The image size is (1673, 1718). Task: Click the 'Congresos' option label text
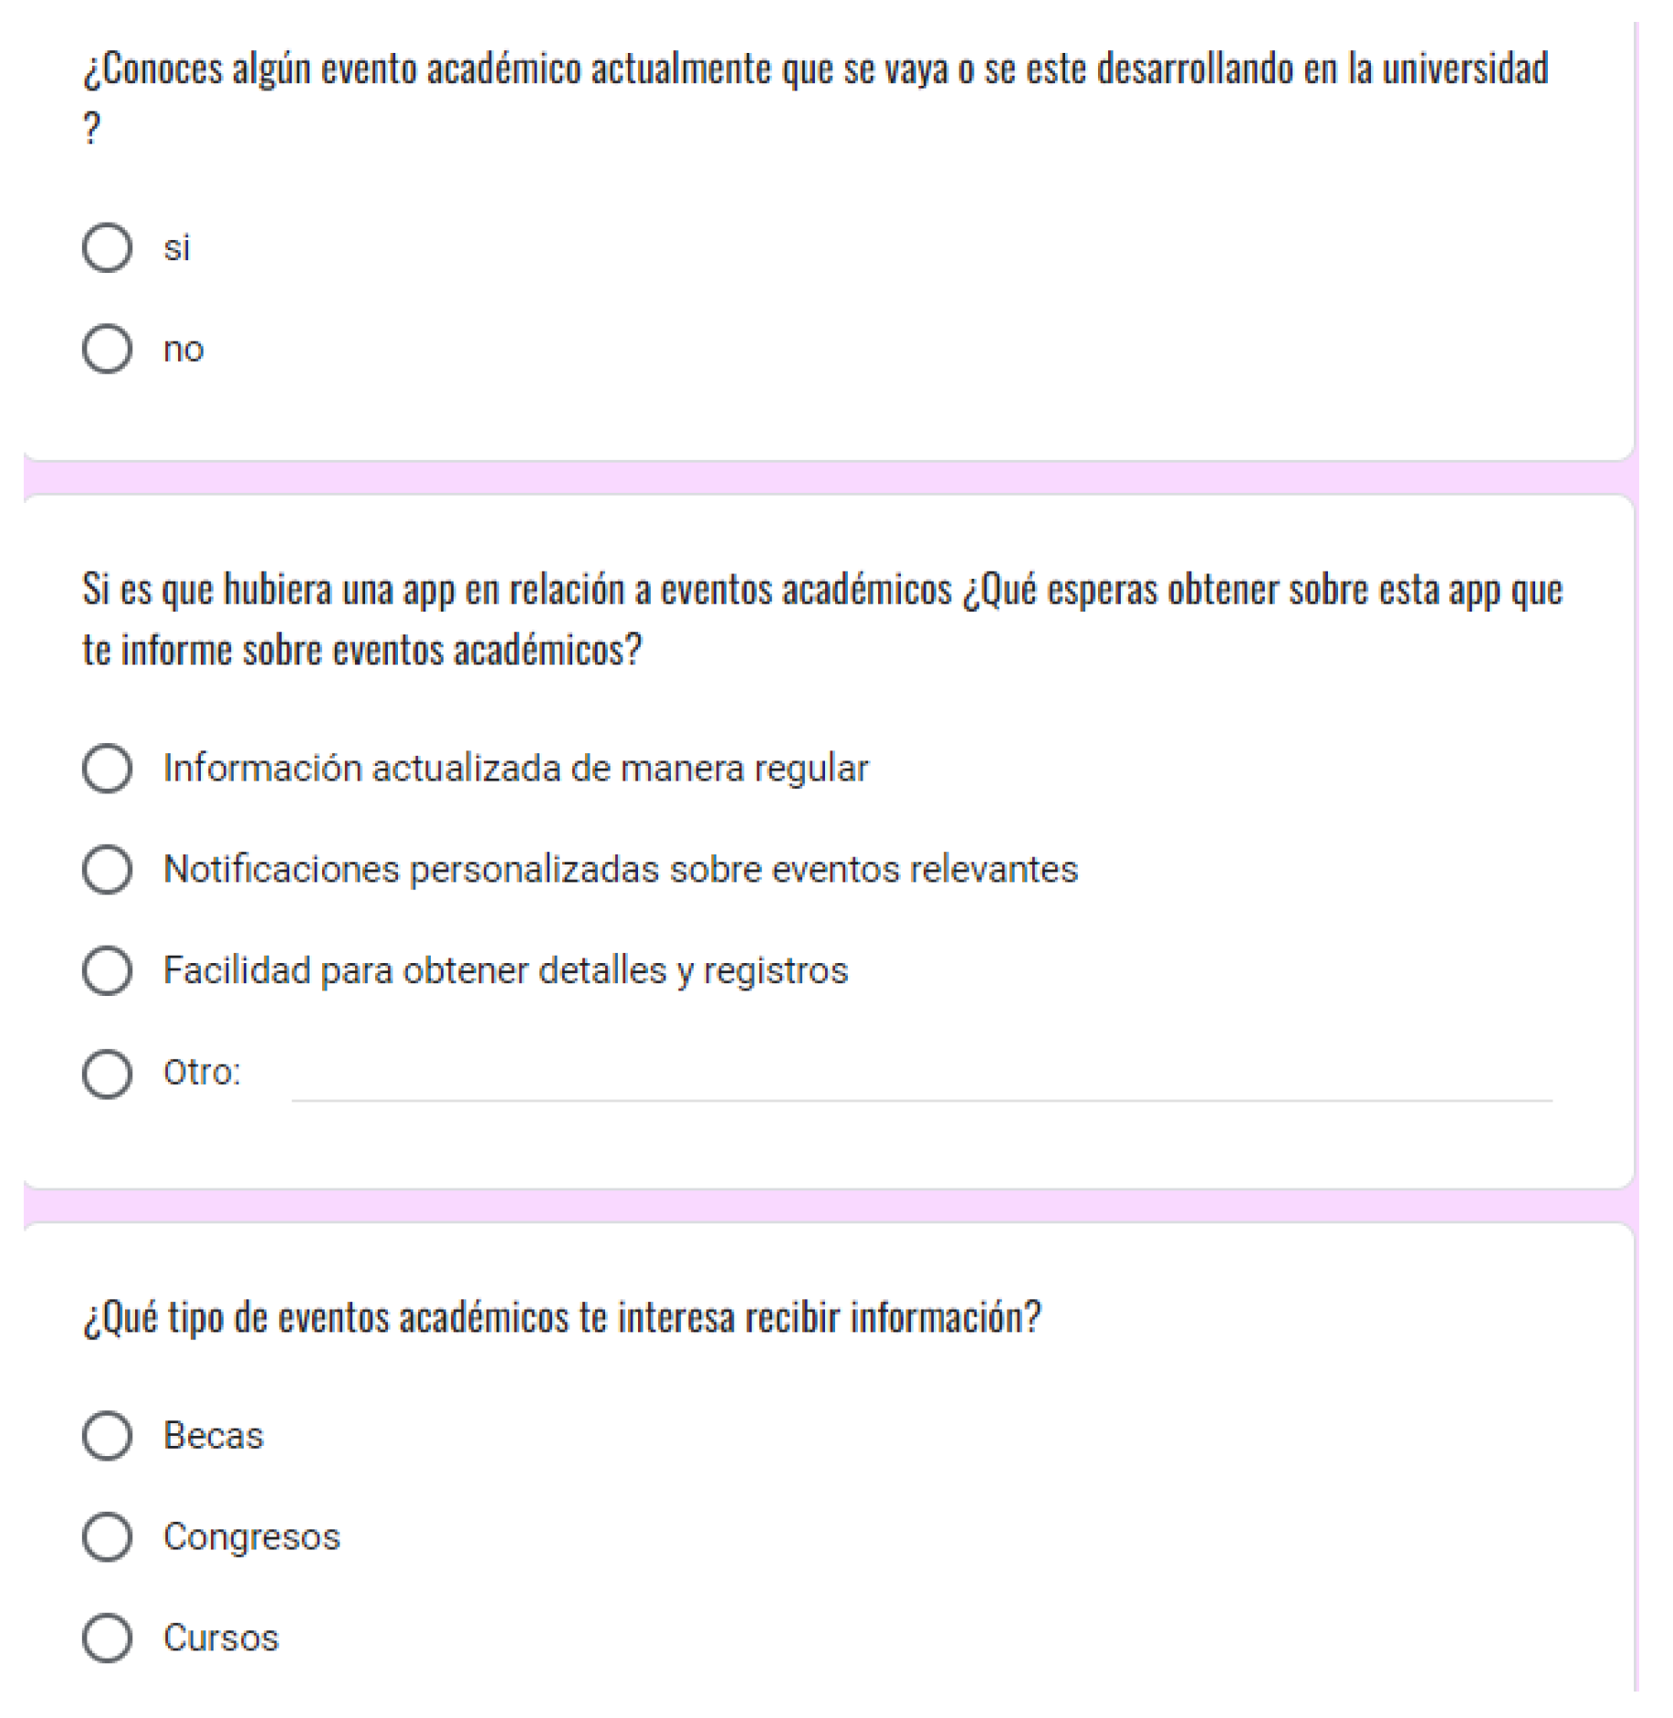[251, 1537]
